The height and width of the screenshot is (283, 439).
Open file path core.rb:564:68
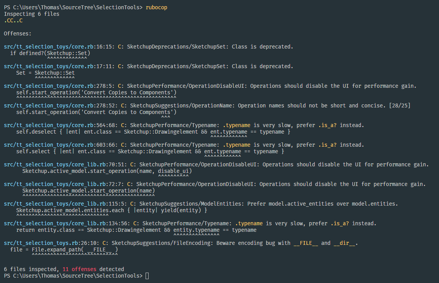[61, 125]
